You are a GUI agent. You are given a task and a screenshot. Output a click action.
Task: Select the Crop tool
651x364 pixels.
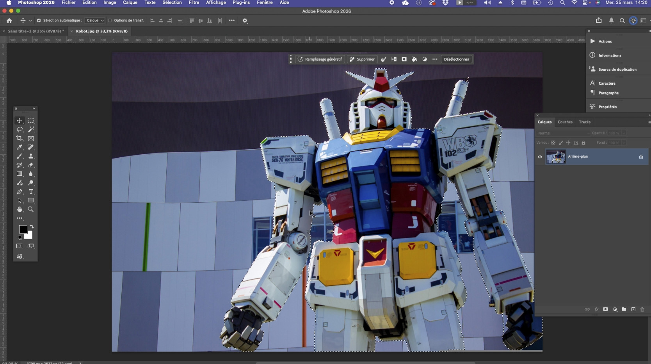tap(20, 138)
